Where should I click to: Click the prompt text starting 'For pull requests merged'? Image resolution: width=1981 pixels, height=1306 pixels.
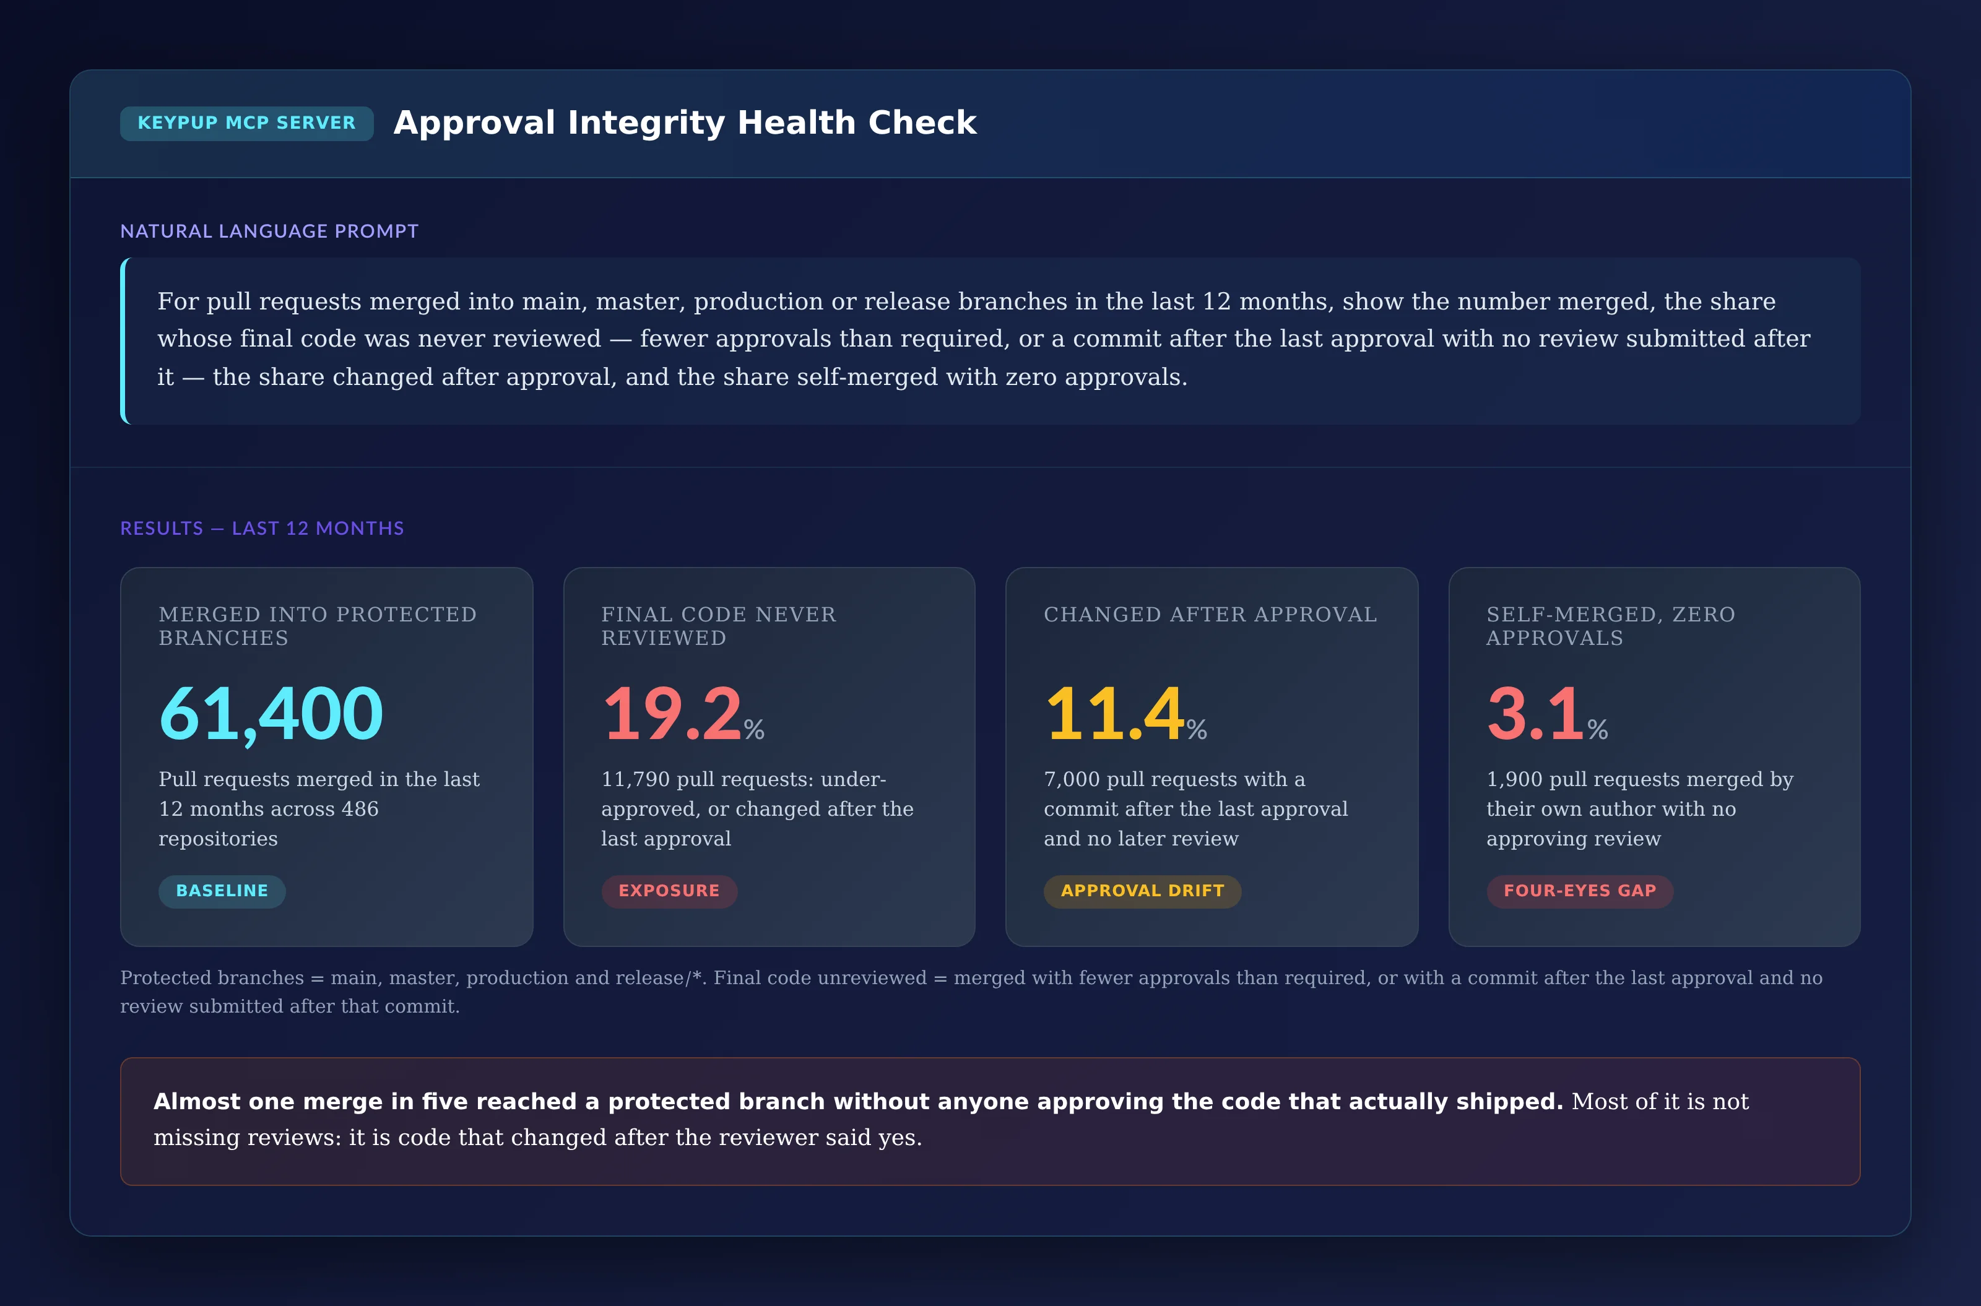coord(983,339)
